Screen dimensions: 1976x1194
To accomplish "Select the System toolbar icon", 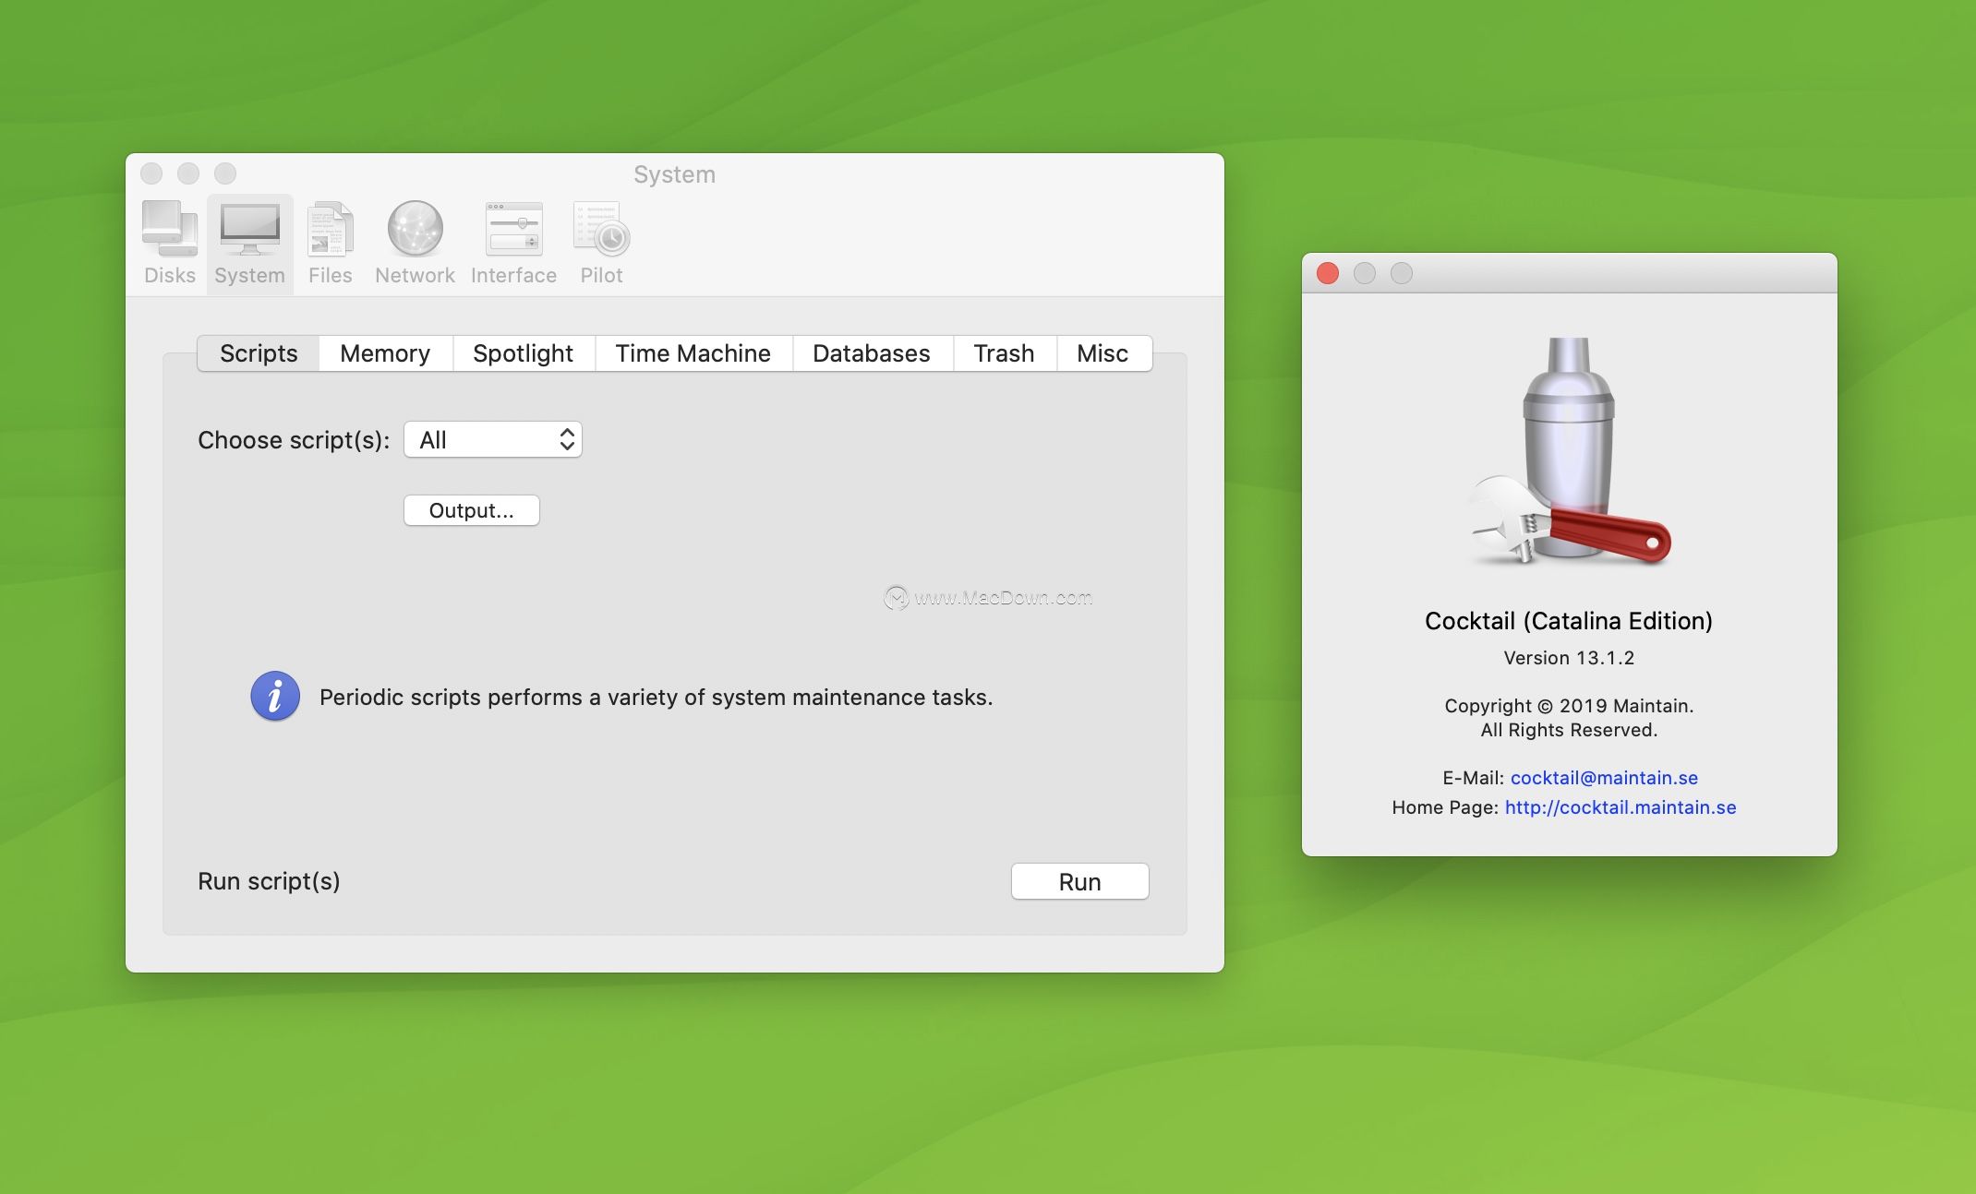I will tap(249, 243).
